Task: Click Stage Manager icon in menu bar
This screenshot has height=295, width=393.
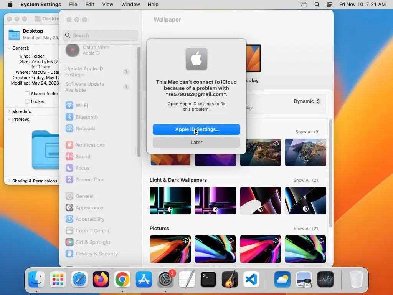Action: 304,5
